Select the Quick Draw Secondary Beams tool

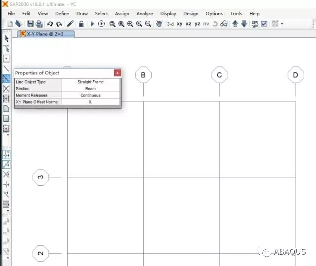coord(6,99)
